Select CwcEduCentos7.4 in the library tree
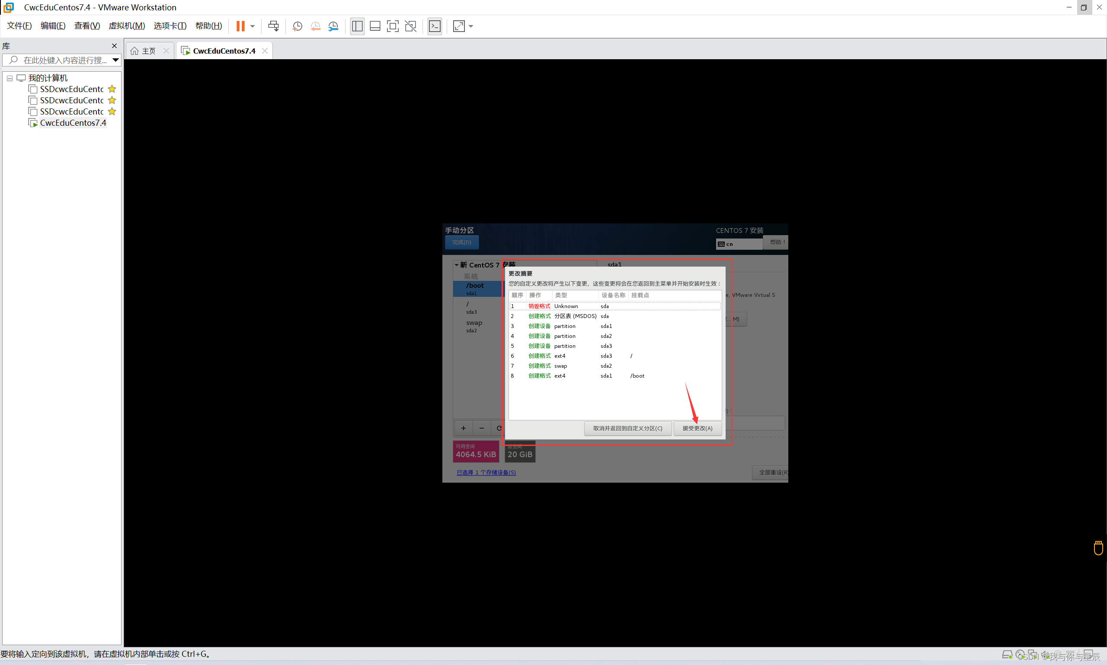The height and width of the screenshot is (665, 1107). [73, 123]
